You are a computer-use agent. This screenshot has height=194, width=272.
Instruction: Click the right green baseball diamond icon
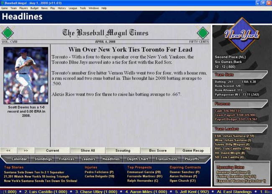coord(203,33)
